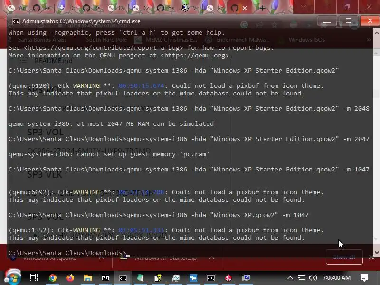Close the active GitHub browser tab
This screenshot has height=285, width=380.
[245, 8]
